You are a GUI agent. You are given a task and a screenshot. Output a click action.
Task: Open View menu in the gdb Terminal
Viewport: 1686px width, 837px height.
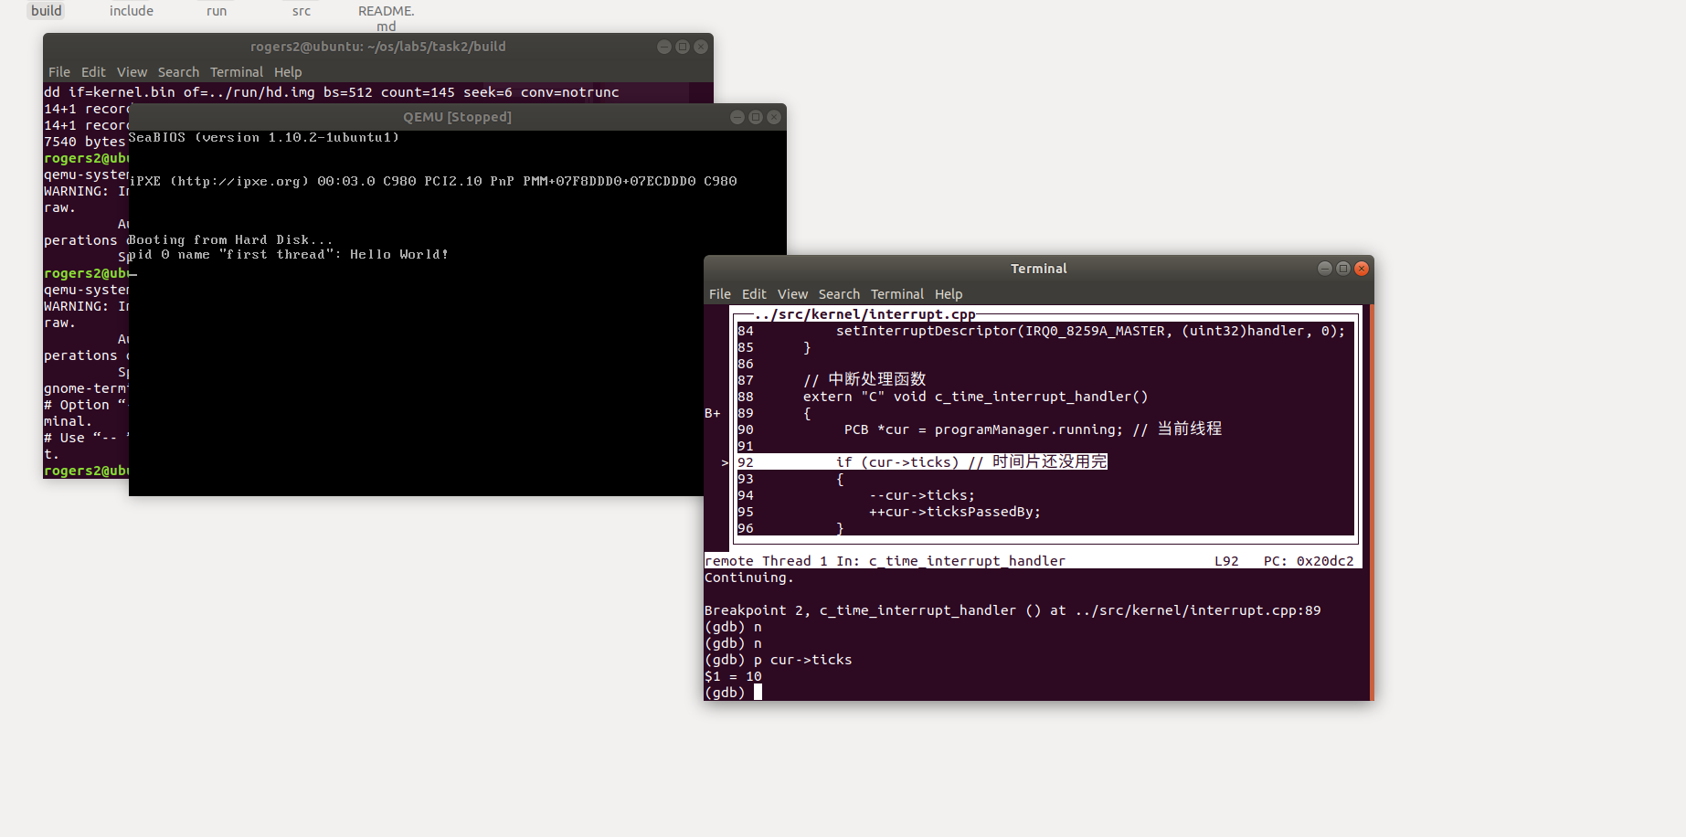[x=792, y=294]
